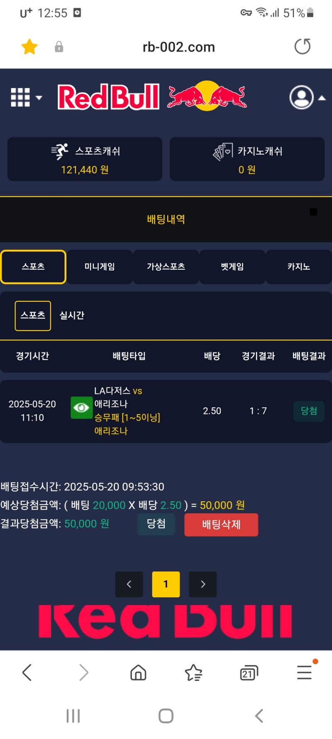Image resolution: width=332 pixels, height=739 pixels.
Task: Switch to 실시간 sub-tab
Action: pos(72,315)
